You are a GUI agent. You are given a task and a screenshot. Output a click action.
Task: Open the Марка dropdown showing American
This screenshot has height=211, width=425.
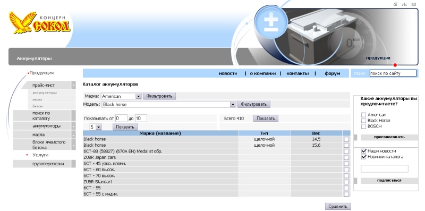122,96
